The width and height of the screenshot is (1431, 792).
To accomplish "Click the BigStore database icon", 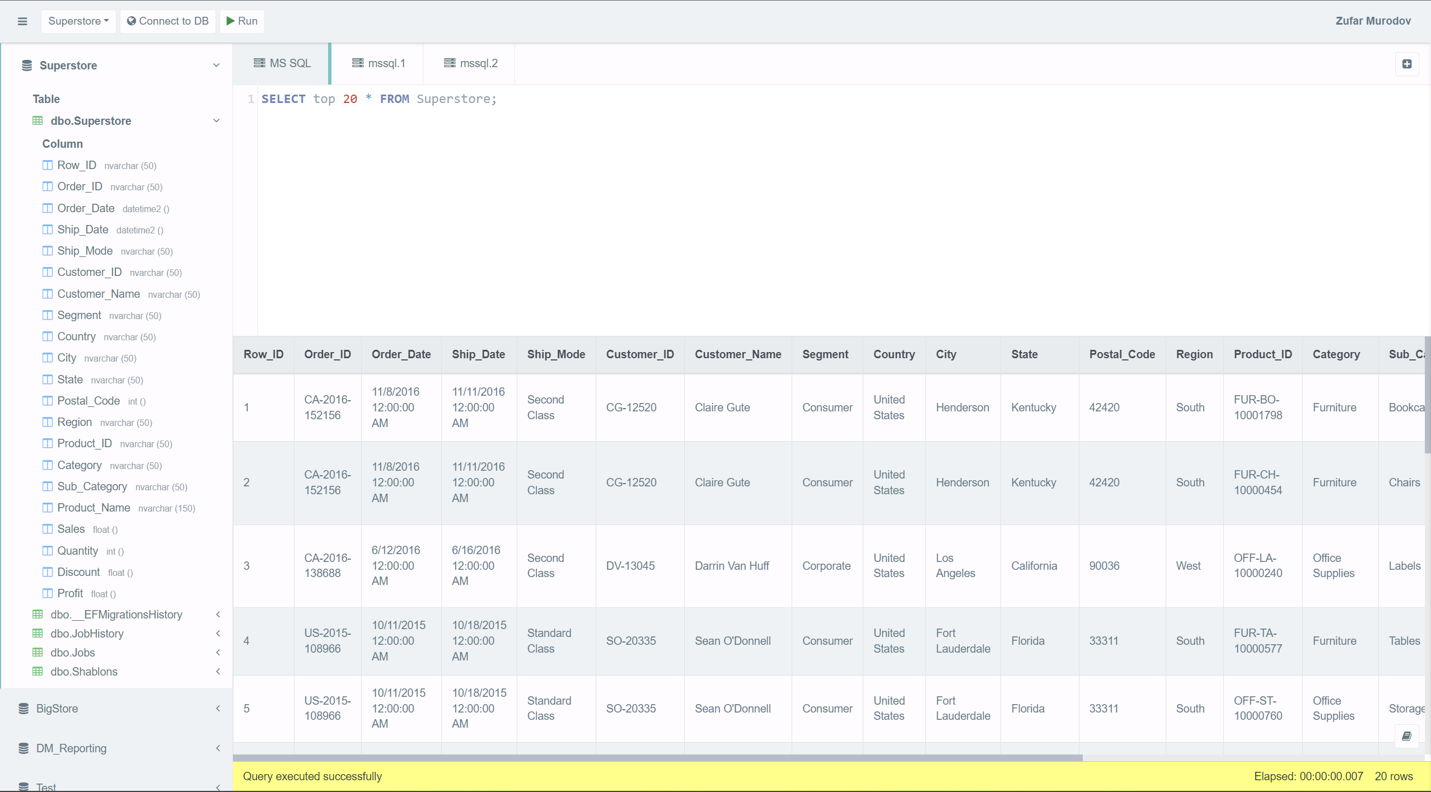I will click(x=24, y=709).
